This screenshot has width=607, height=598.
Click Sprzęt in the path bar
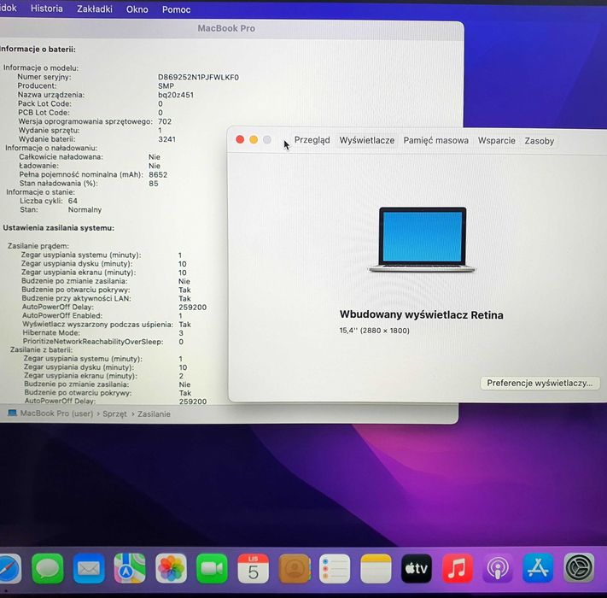(x=114, y=413)
